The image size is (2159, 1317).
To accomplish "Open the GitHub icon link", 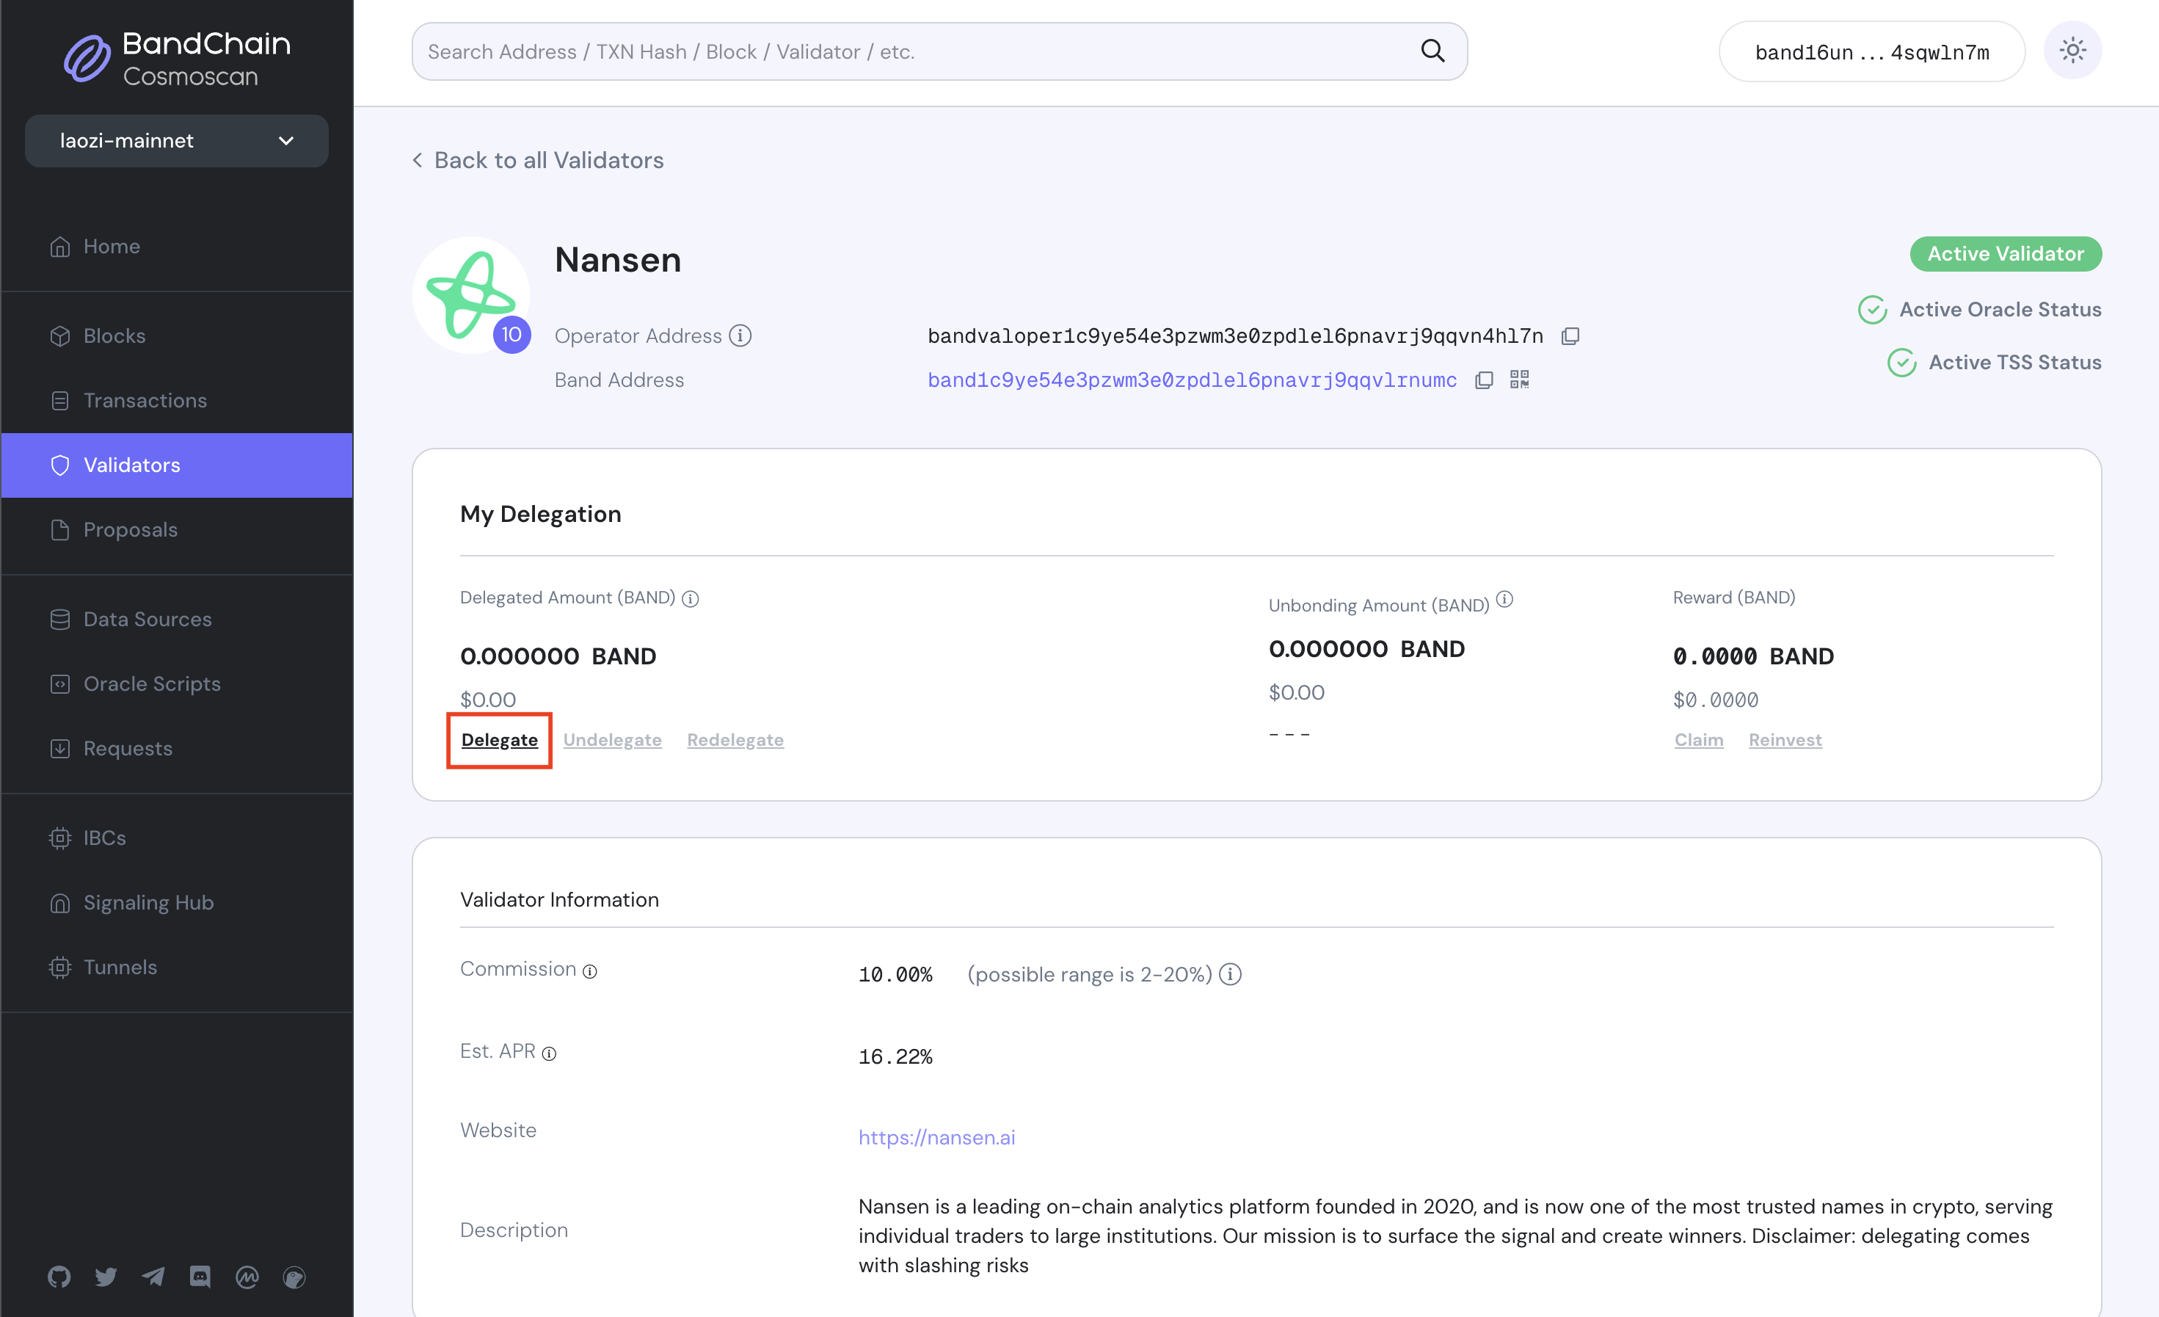I will pyautogui.click(x=59, y=1277).
